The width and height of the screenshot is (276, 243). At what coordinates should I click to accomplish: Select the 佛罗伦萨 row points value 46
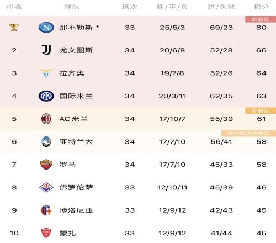click(x=261, y=187)
